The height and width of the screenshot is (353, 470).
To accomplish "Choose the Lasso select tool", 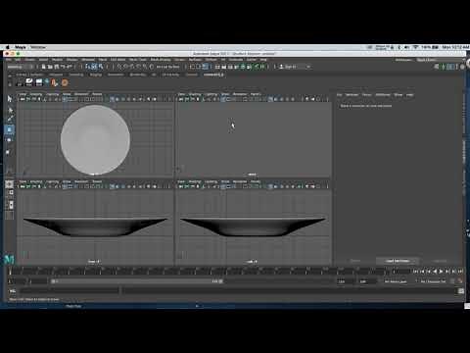I will click(10, 110).
